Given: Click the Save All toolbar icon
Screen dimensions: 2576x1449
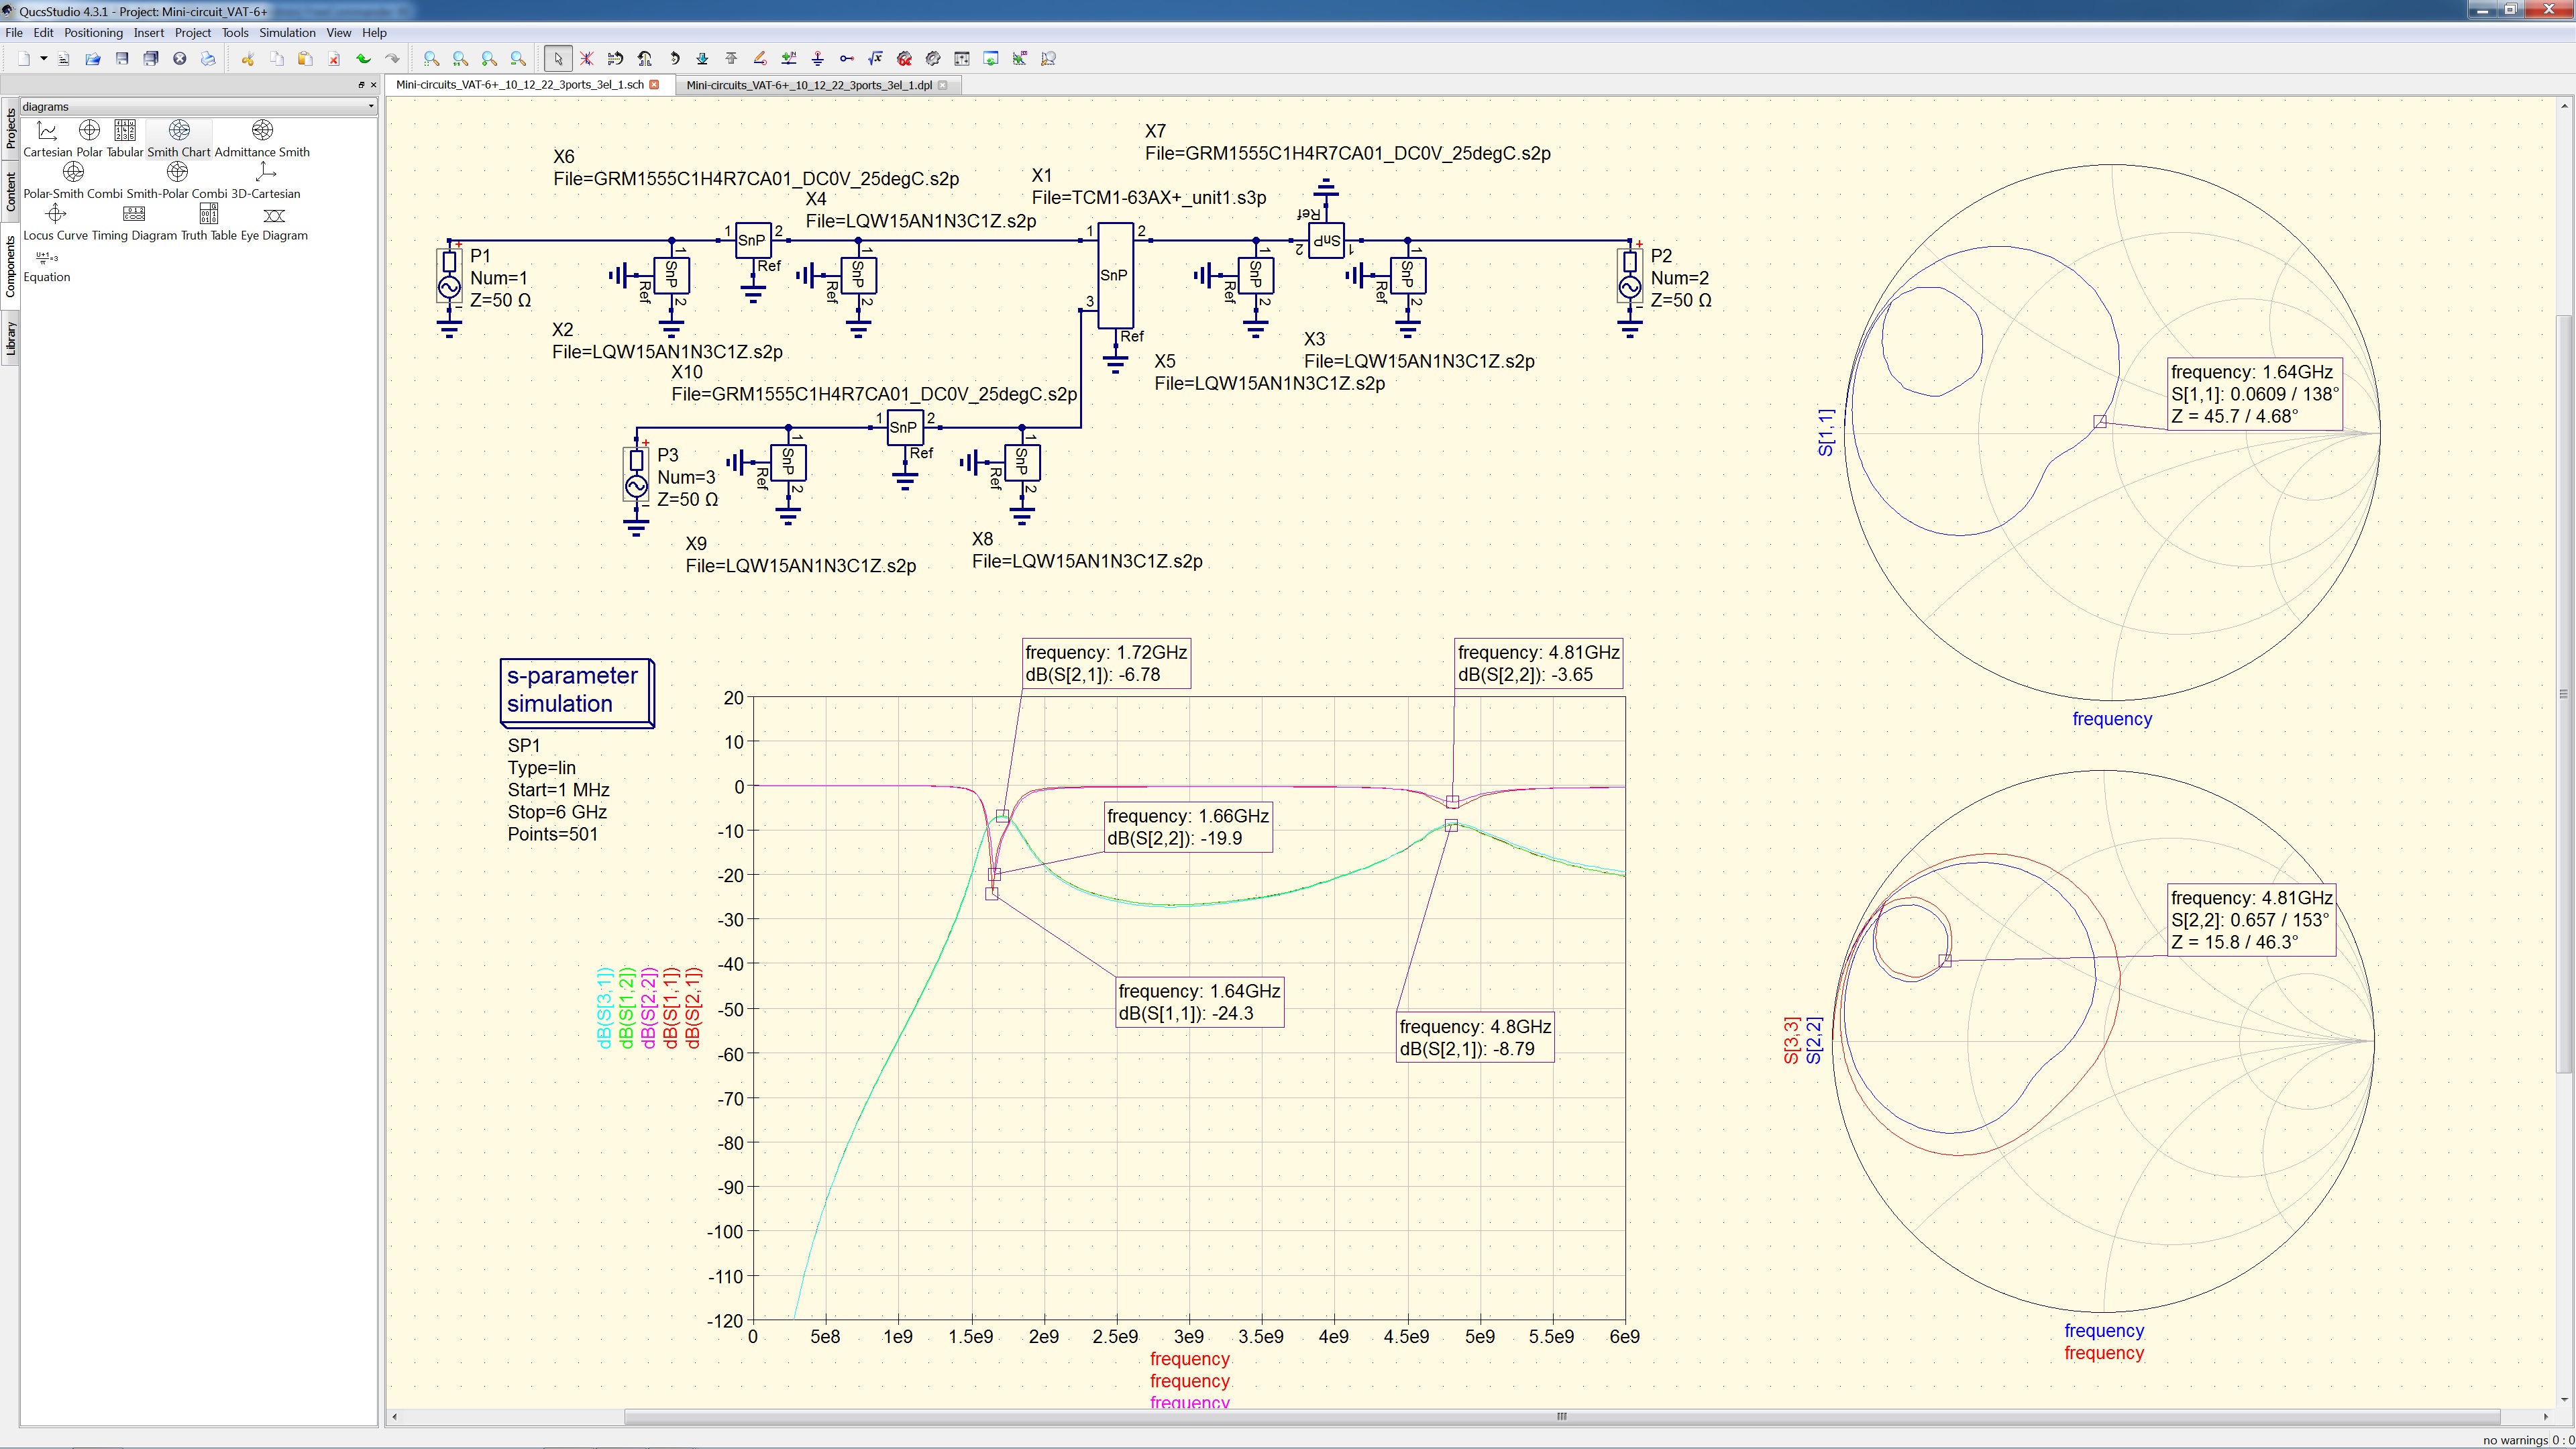Looking at the screenshot, I should coord(151,58).
